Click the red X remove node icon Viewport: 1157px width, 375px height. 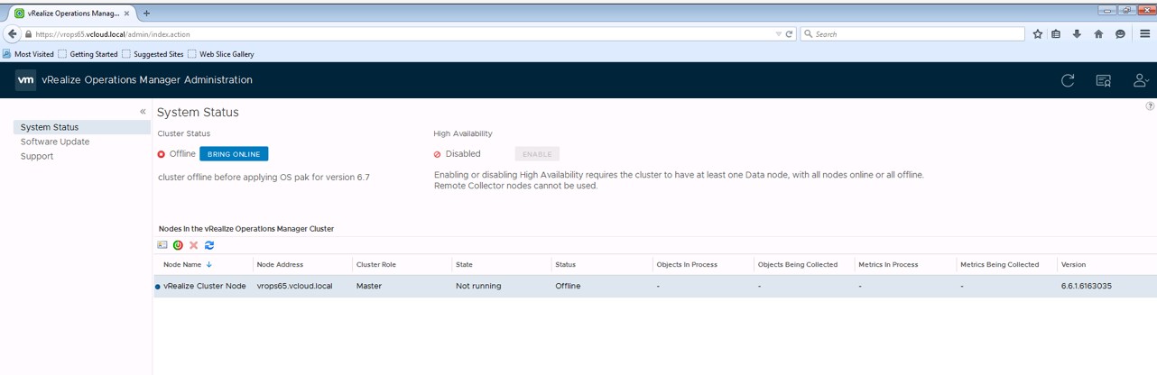[x=193, y=245]
